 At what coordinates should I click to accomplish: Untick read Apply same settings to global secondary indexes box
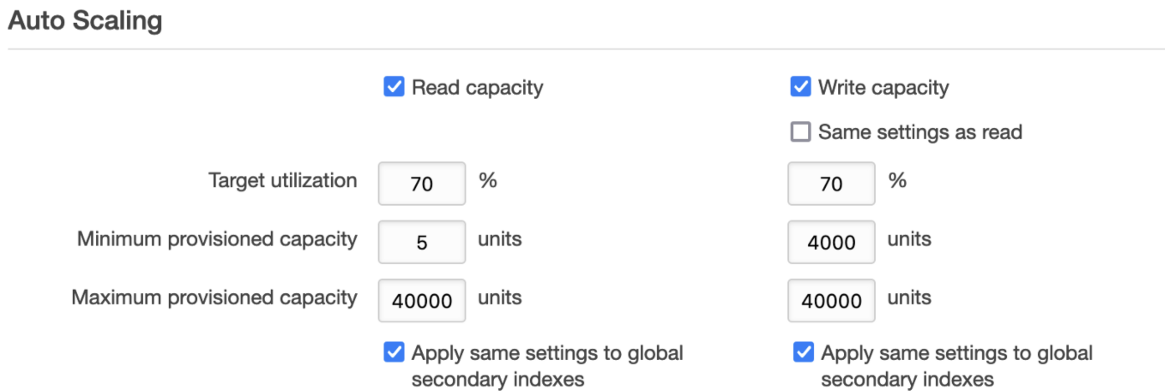coord(394,352)
